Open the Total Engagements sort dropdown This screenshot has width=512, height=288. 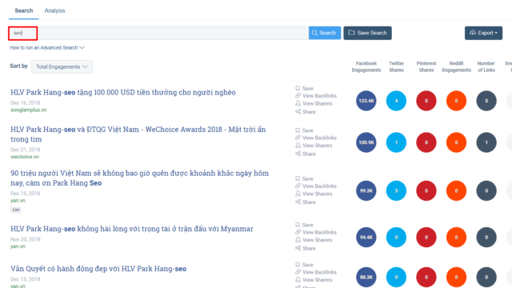(x=62, y=66)
